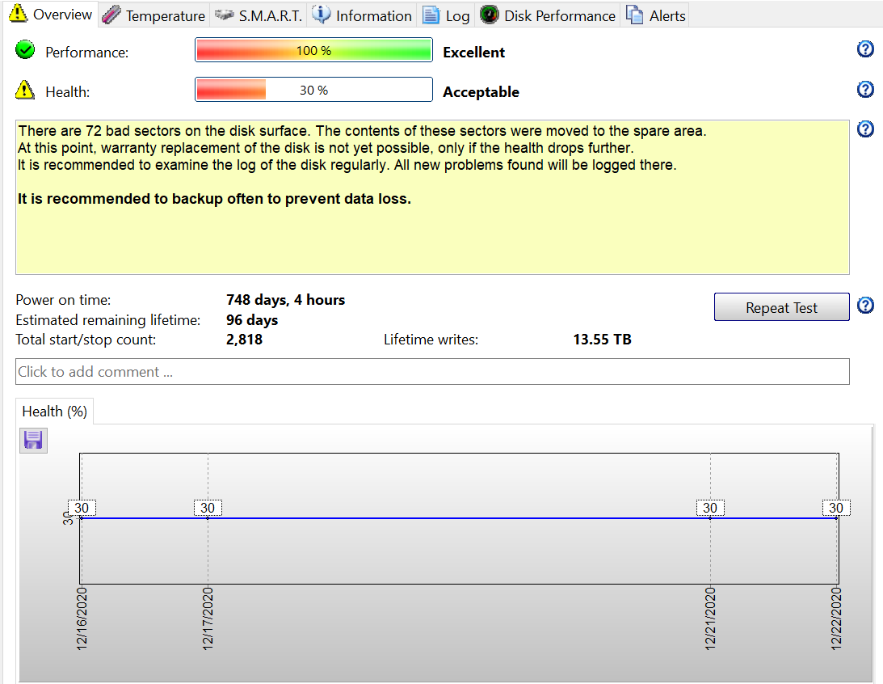Viewport: 883px width, 684px height.
Task: Click the Acceptable health rating text
Action: coord(481,92)
